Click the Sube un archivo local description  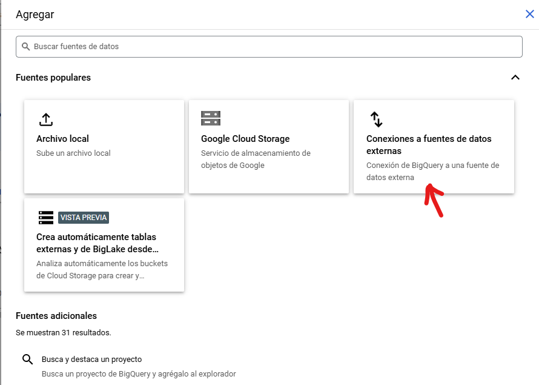(x=73, y=153)
